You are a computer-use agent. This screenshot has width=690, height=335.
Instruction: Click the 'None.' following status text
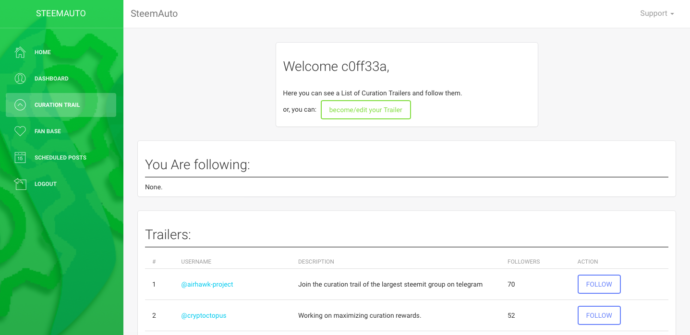point(154,187)
